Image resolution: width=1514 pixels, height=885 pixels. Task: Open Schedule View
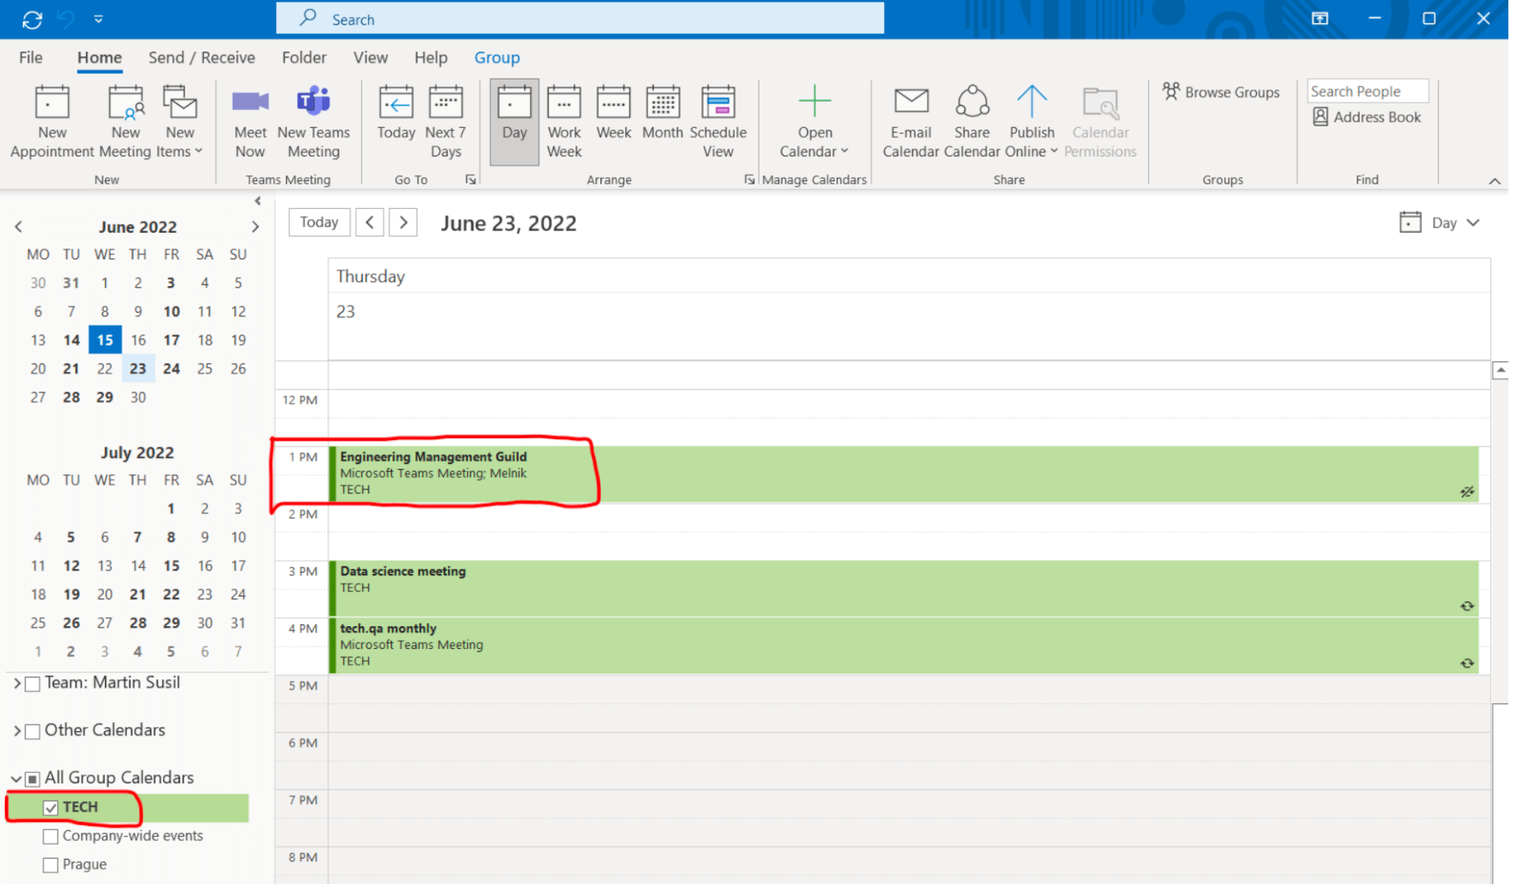tap(718, 120)
